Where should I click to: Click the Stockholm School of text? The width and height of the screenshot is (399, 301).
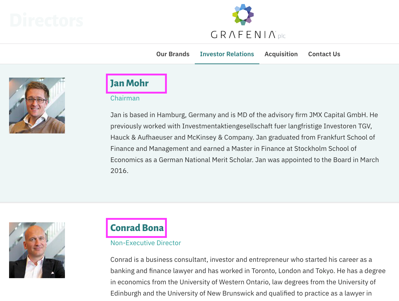(x=325, y=149)
